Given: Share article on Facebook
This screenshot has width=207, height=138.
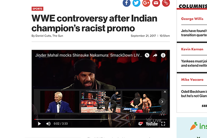Looking at the screenshot, I should pyautogui.click(x=127, y=3).
